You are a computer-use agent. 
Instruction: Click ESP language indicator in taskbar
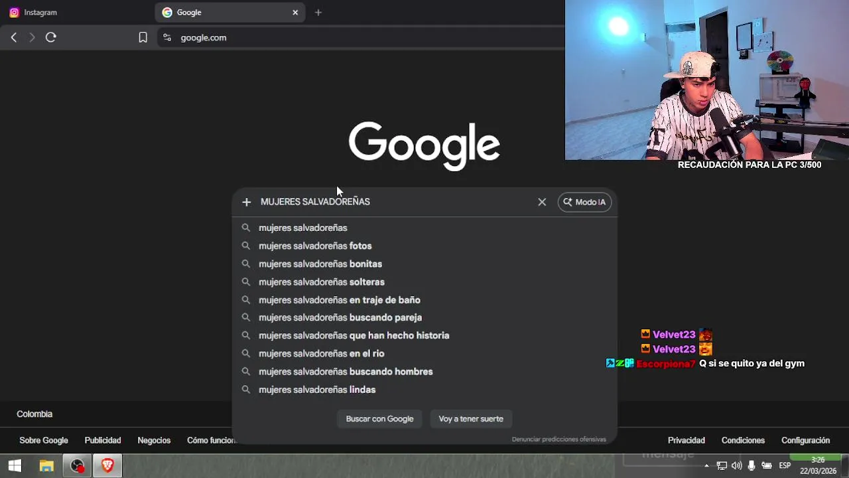[x=785, y=466]
